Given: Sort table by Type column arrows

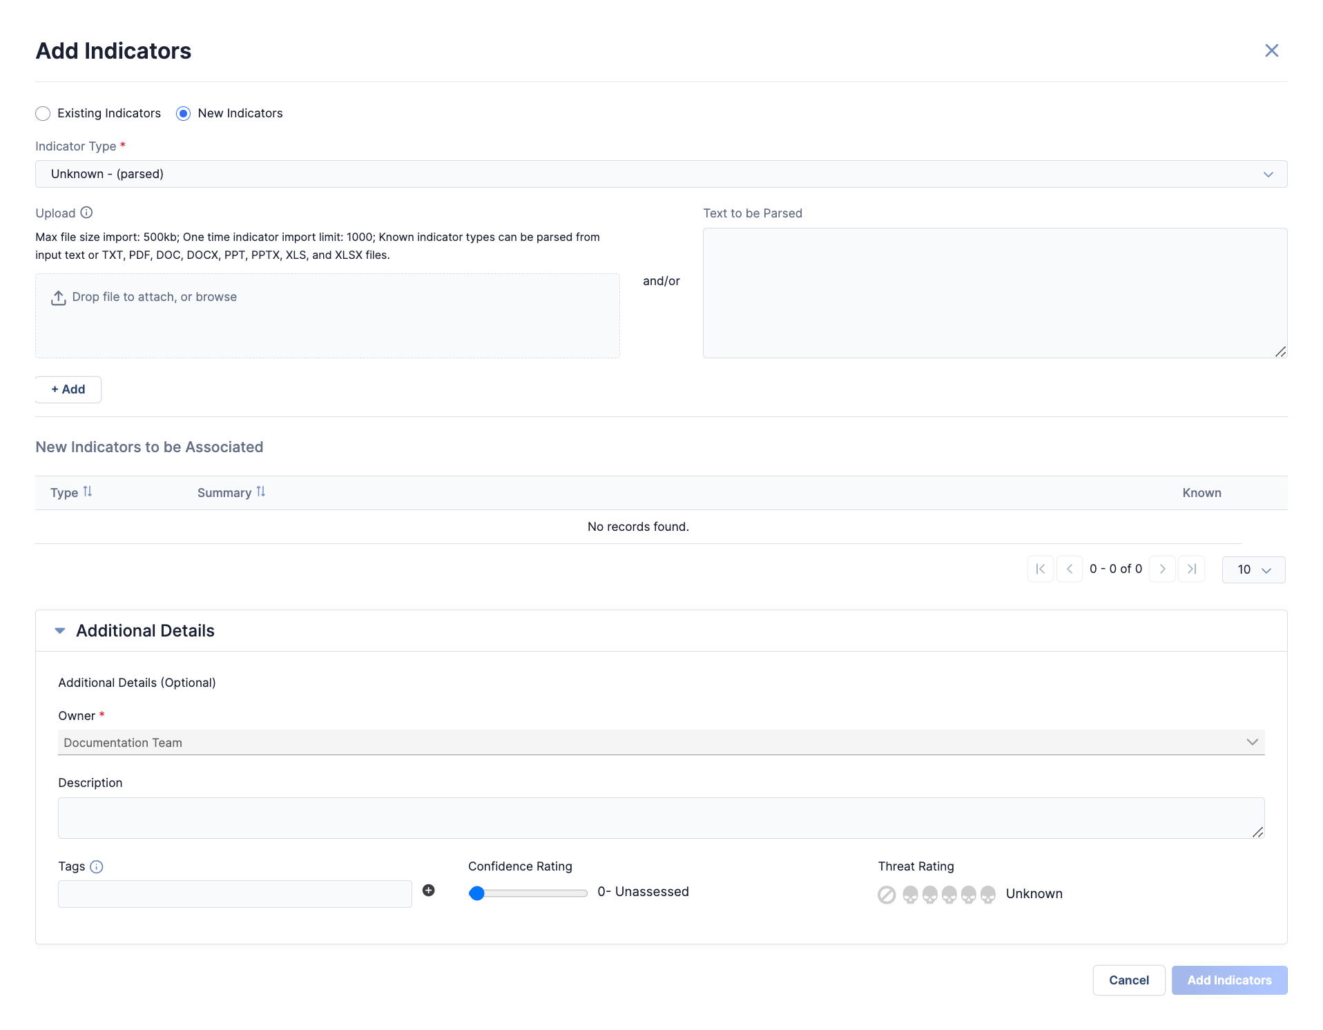Looking at the screenshot, I should pos(88,492).
